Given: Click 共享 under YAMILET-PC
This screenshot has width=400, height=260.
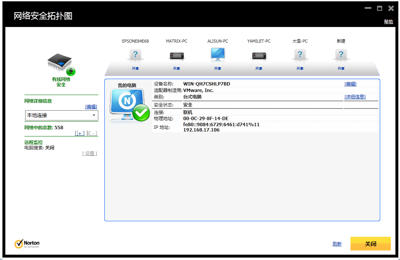Looking at the screenshot, I should coord(259,68).
